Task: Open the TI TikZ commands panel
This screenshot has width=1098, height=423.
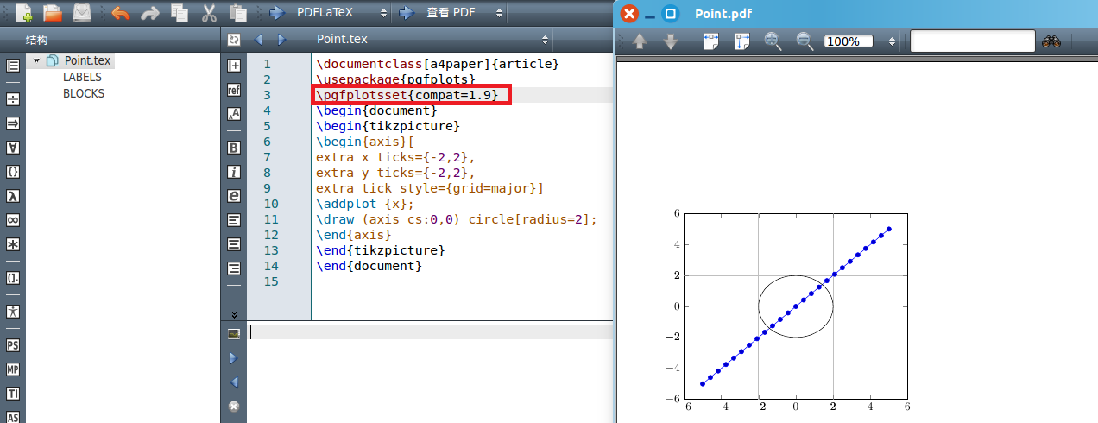Action: coord(13,394)
